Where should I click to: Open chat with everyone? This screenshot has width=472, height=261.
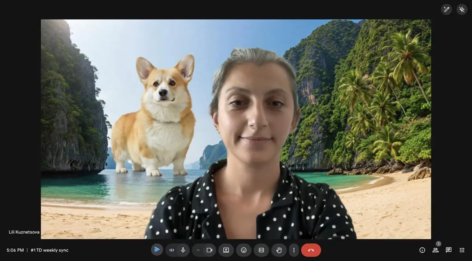click(x=448, y=250)
